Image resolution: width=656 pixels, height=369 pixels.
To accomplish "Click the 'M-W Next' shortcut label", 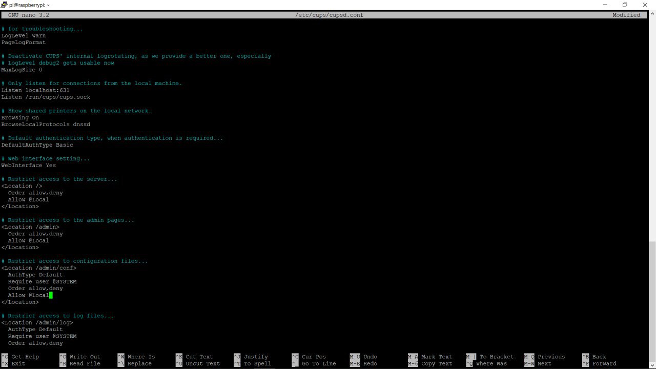I will coord(538,364).
